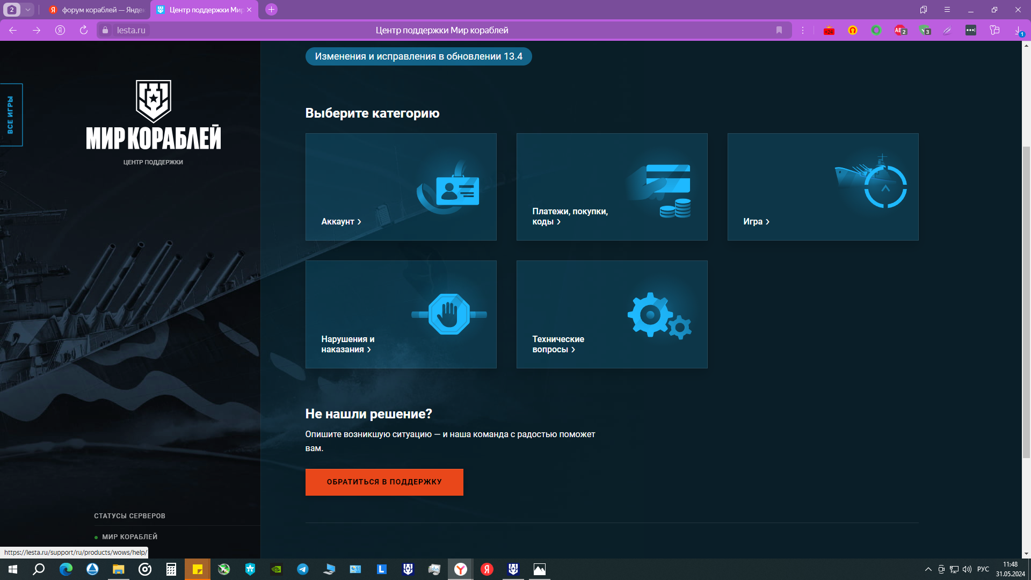Open Yandex home button in toolbar
This screenshot has height=580, width=1031.
point(60,30)
